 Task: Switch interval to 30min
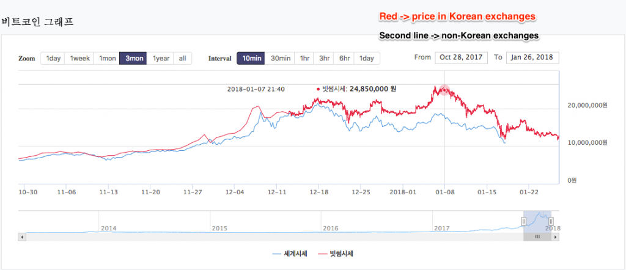(x=280, y=58)
